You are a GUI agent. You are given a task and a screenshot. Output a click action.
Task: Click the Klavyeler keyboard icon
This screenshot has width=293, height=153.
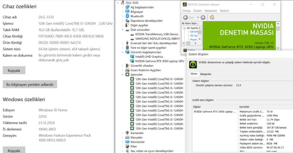pyautogui.click(x=127, y=137)
